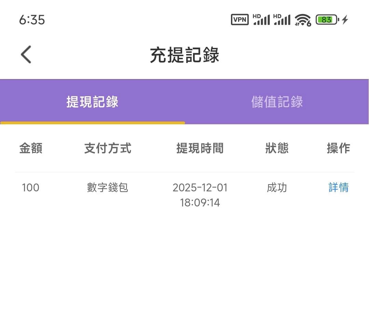Switch to the 儲值記錄 tab
The height and width of the screenshot is (317, 369).
pyautogui.click(x=277, y=102)
